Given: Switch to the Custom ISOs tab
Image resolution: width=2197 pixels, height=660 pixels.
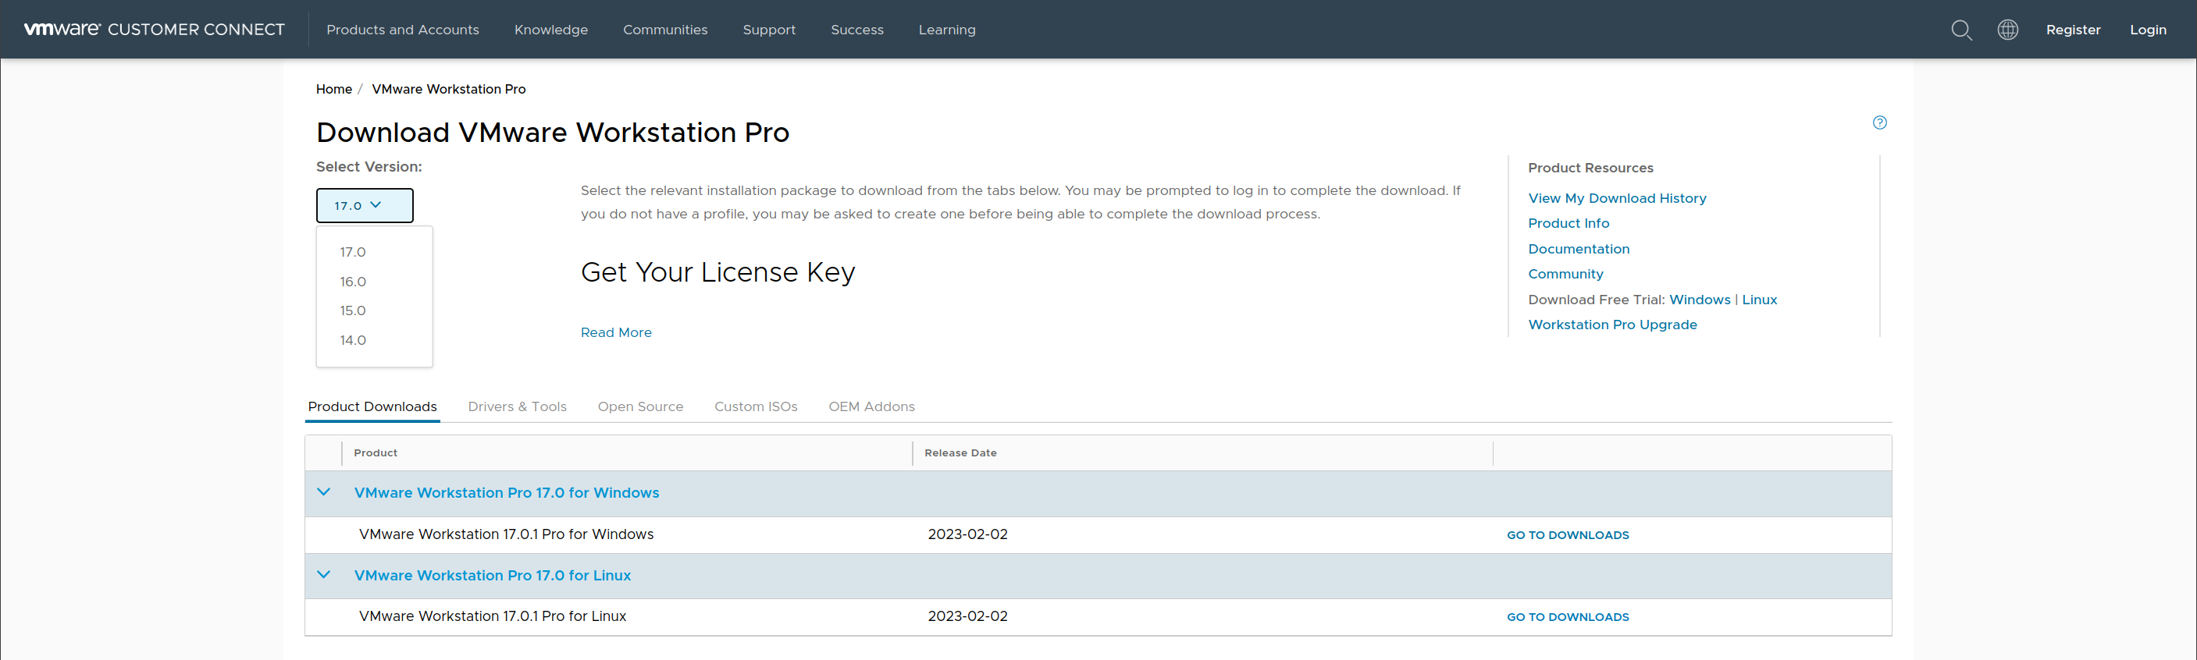Looking at the screenshot, I should coord(756,406).
